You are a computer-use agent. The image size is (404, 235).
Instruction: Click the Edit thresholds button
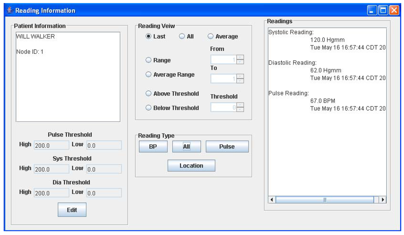(x=72, y=210)
